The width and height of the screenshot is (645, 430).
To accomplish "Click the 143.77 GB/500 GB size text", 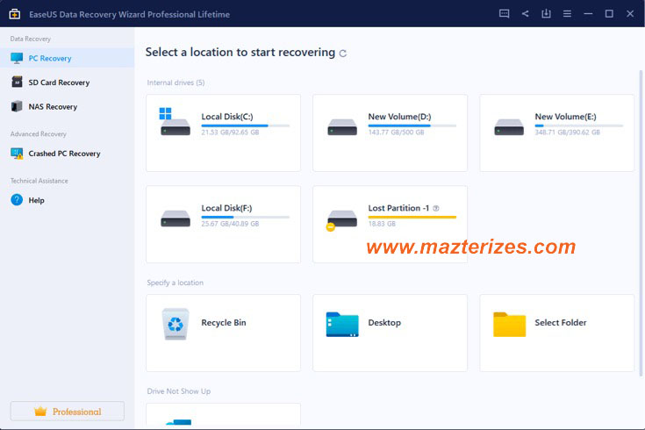I will [x=396, y=133].
